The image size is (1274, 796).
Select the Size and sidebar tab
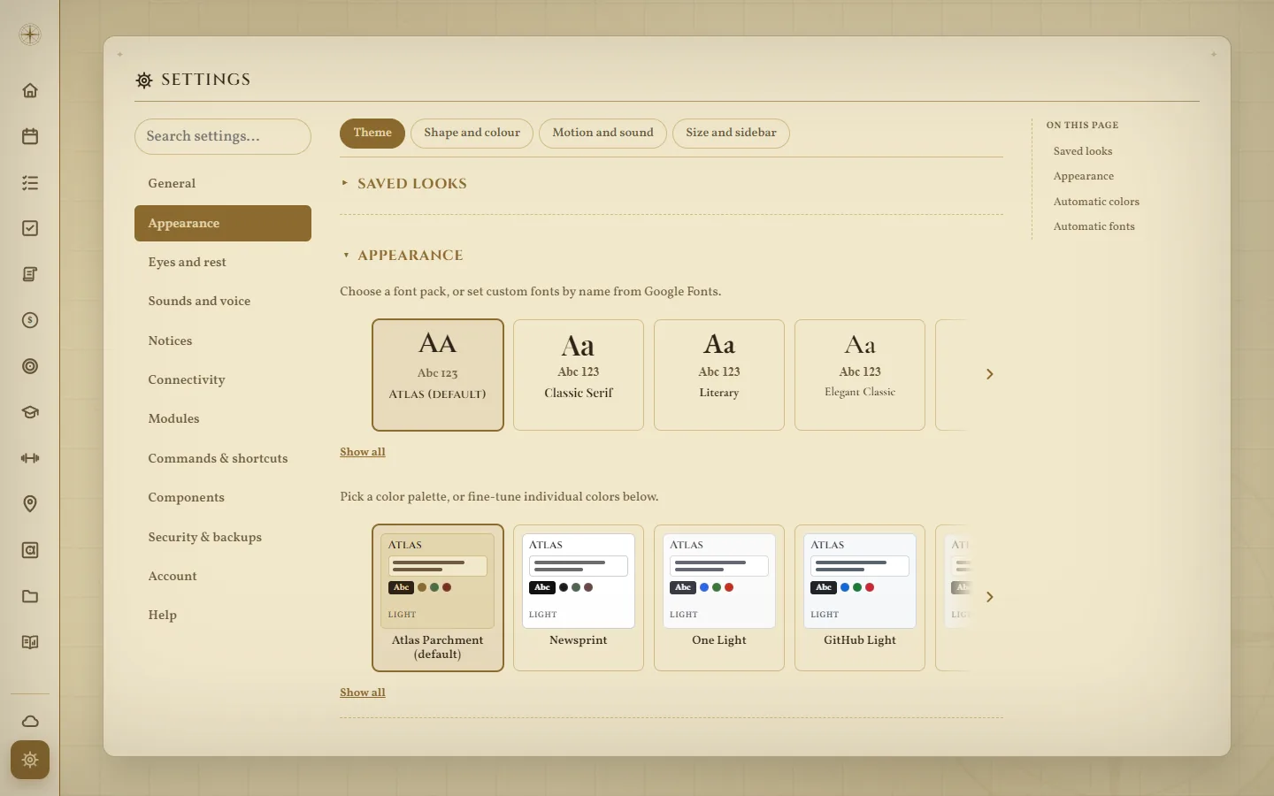[731, 134]
